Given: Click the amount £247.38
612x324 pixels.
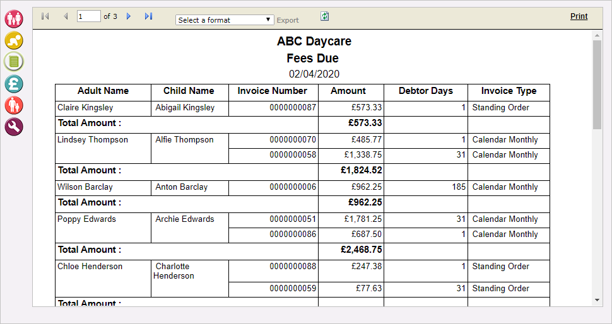Looking at the screenshot, I should point(367,267).
